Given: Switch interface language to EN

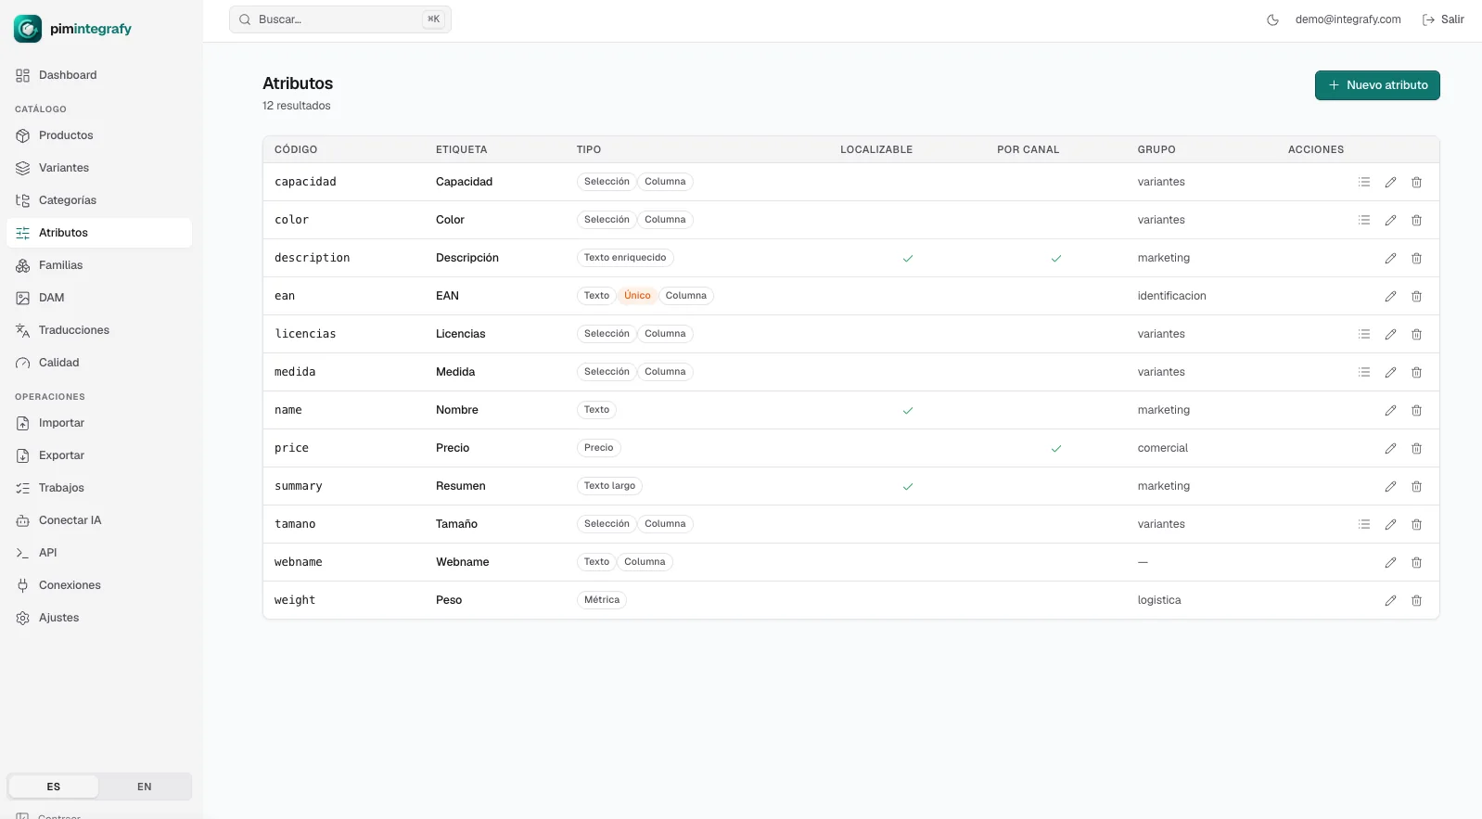Looking at the screenshot, I should tap(145, 787).
